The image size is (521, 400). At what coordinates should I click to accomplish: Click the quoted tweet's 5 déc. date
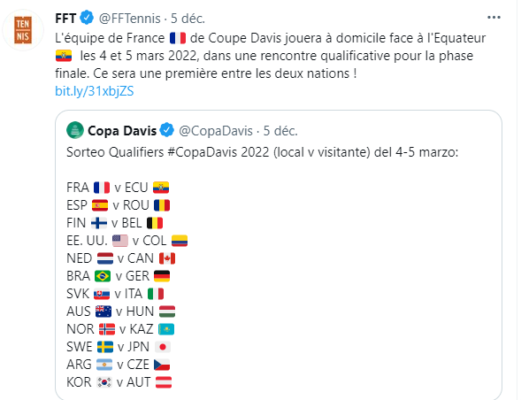pyautogui.click(x=280, y=131)
